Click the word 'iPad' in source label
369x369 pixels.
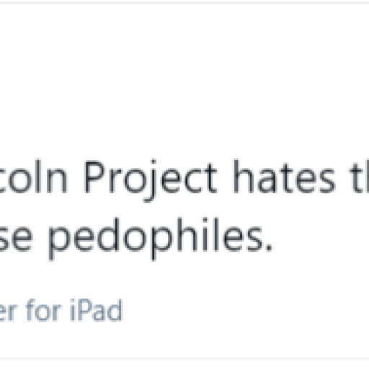pos(96,310)
